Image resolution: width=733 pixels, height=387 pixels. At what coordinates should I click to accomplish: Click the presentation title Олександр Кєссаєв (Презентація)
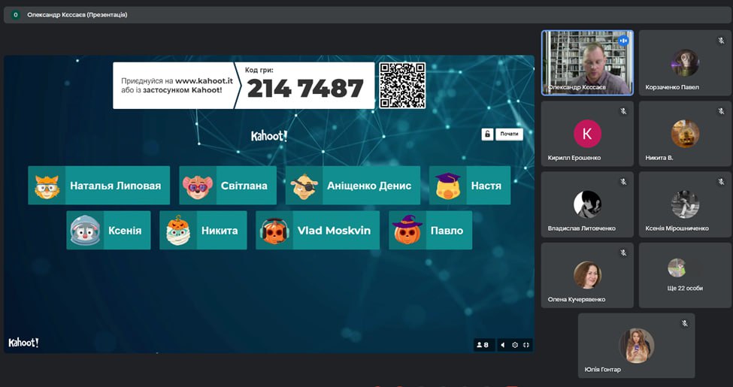[x=77, y=15]
